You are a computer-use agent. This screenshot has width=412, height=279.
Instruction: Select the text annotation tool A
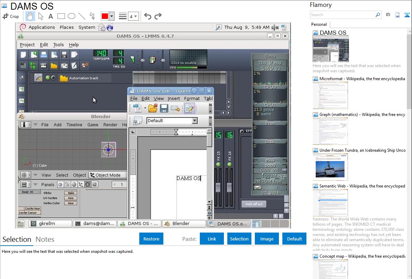point(51,16)
